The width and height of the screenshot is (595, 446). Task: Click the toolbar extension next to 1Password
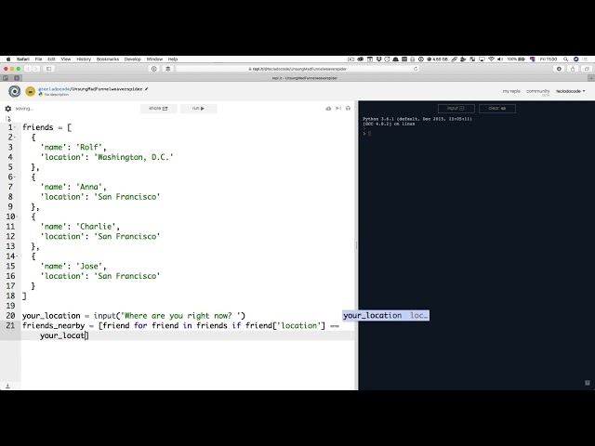pyautogui.click(x=167, y=69)
